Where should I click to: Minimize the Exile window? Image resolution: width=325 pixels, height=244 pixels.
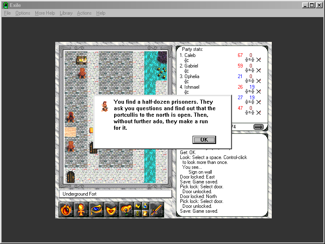[x=305, y=5]
